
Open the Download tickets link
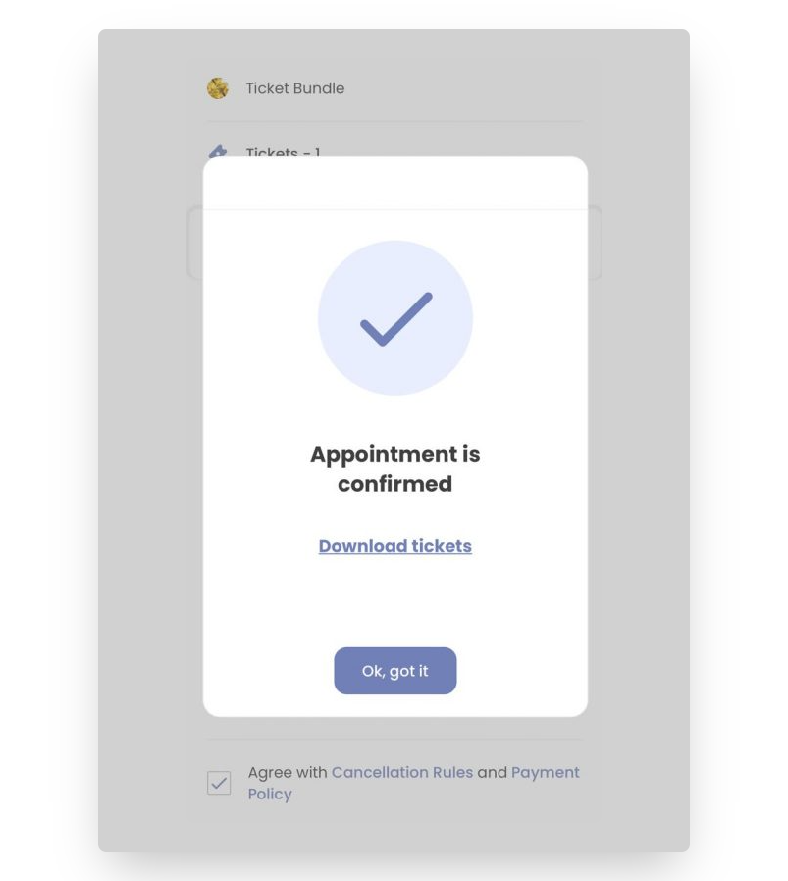[394, 546]
